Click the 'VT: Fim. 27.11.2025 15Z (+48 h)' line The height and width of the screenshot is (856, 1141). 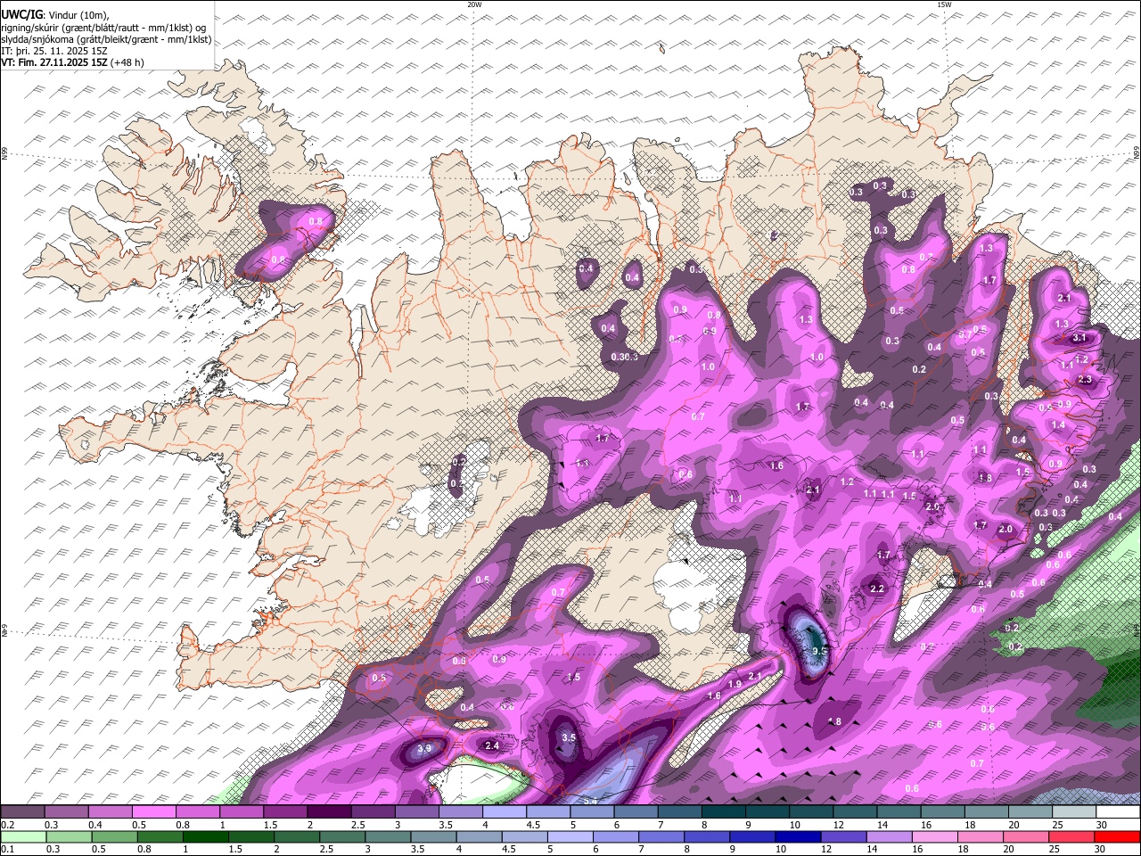click(73, 62)
